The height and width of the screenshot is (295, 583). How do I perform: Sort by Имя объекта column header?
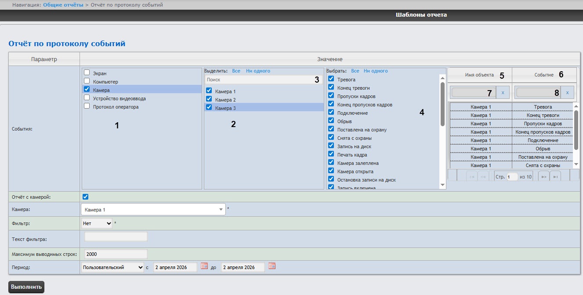(480, 75)
